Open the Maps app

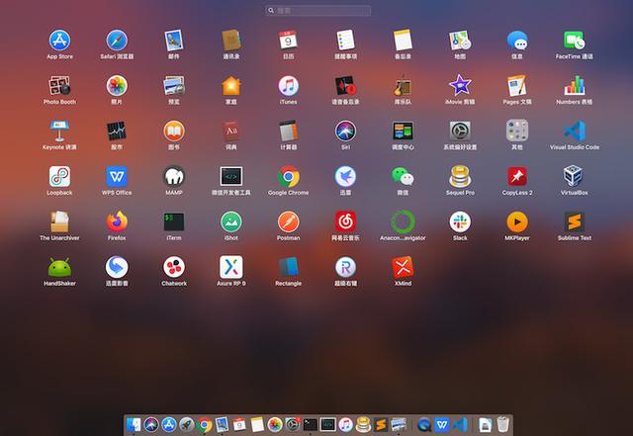click(460, 41)
